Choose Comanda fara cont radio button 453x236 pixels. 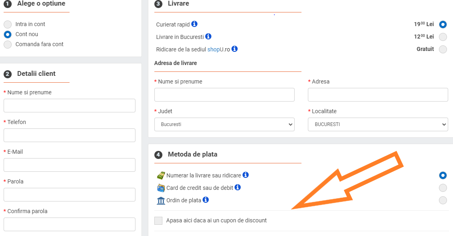(8, 45)
